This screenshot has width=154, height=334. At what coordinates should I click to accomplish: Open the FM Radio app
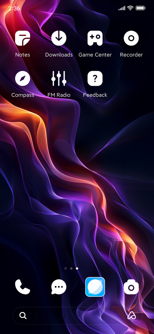59,79
